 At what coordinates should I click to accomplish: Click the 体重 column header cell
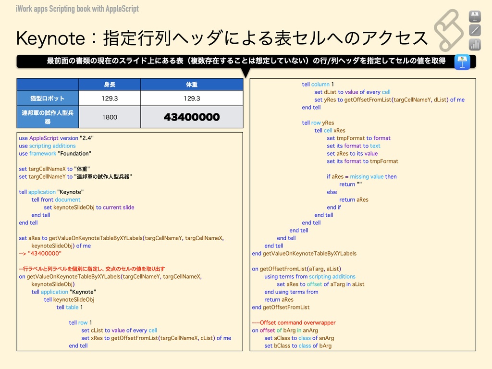coord(191,84)
